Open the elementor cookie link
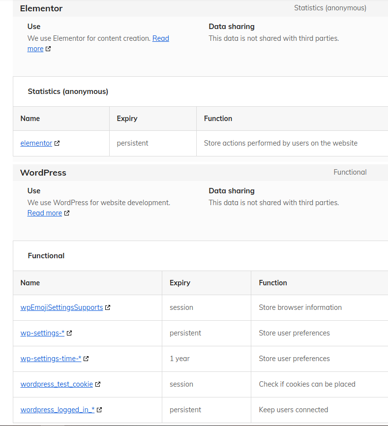The image size is (388, 426). pyautogui.click(x=36, y=143)
